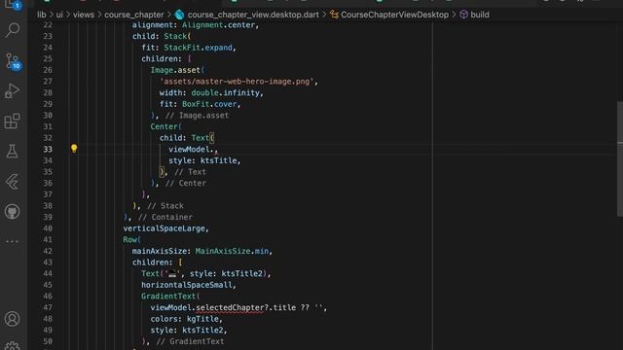
Task: Click 'ktsTitle' on line 34
Action: coord(218,160)
